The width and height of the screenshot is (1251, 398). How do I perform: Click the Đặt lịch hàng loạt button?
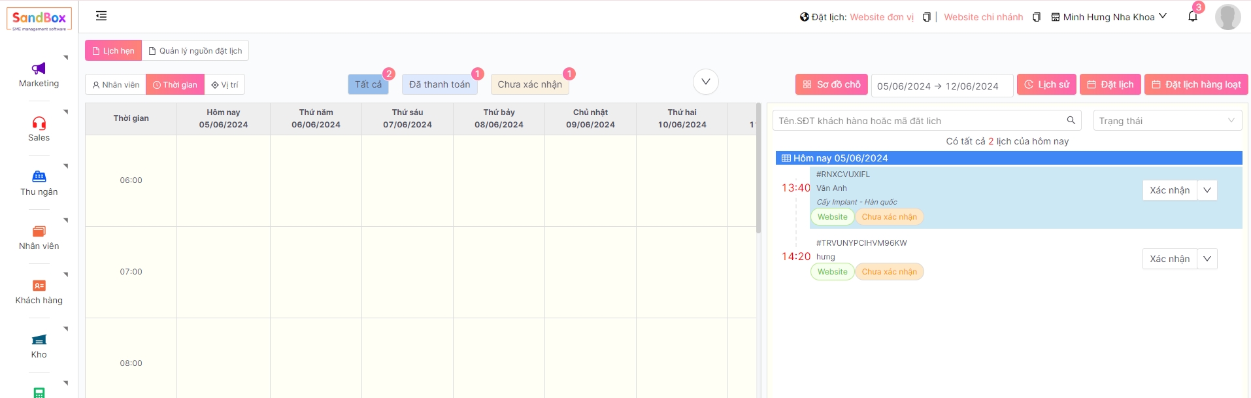(1195, 84)
